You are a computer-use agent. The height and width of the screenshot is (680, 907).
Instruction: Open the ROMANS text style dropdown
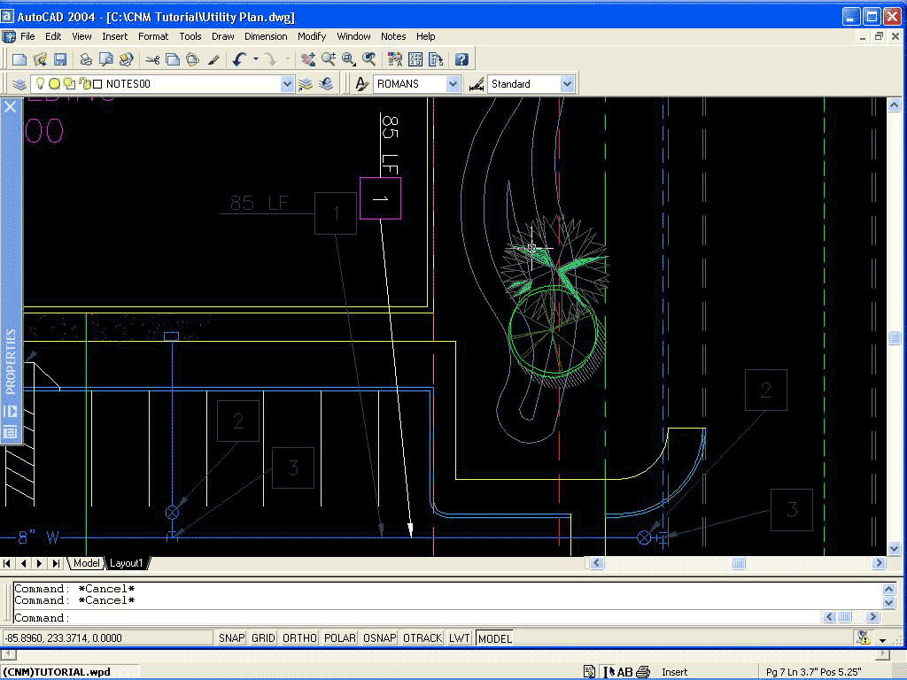[453, 84]
